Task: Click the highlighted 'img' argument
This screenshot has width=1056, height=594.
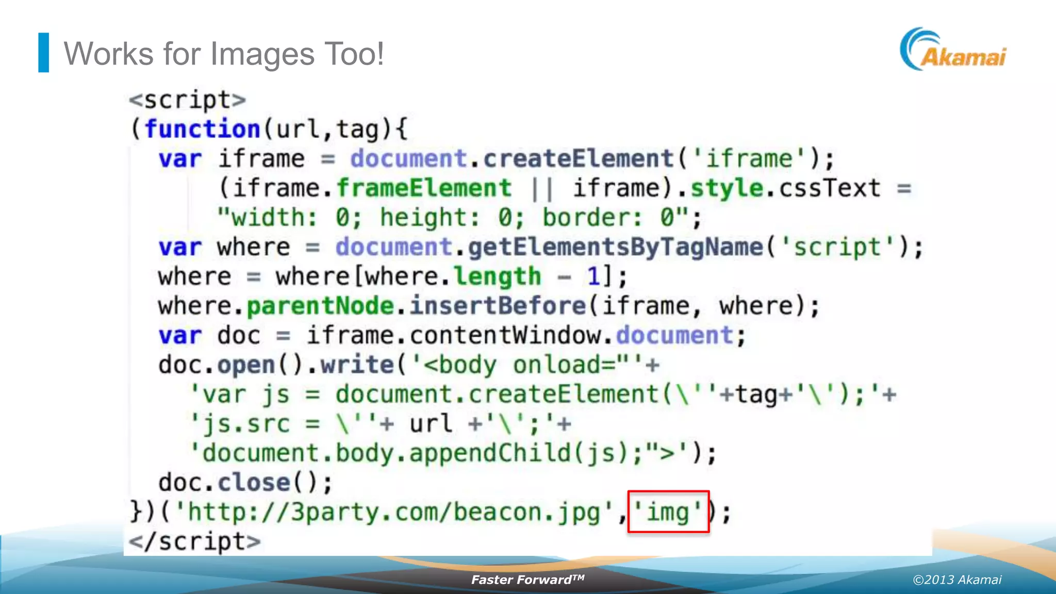Action: click(668, 512)
